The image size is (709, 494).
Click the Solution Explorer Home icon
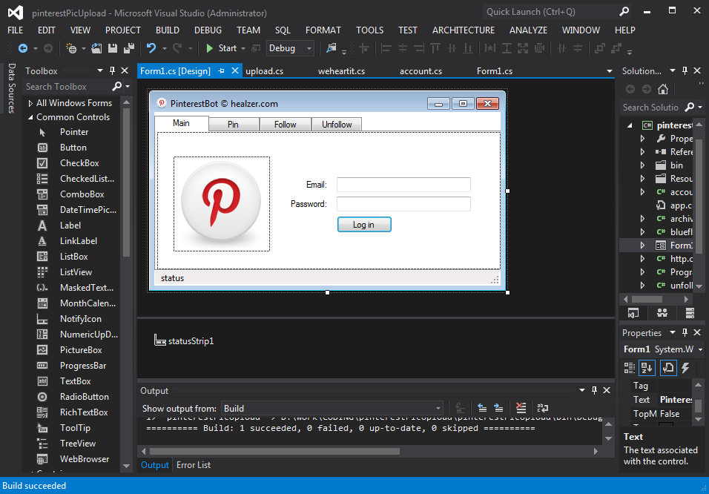(663, 89)
